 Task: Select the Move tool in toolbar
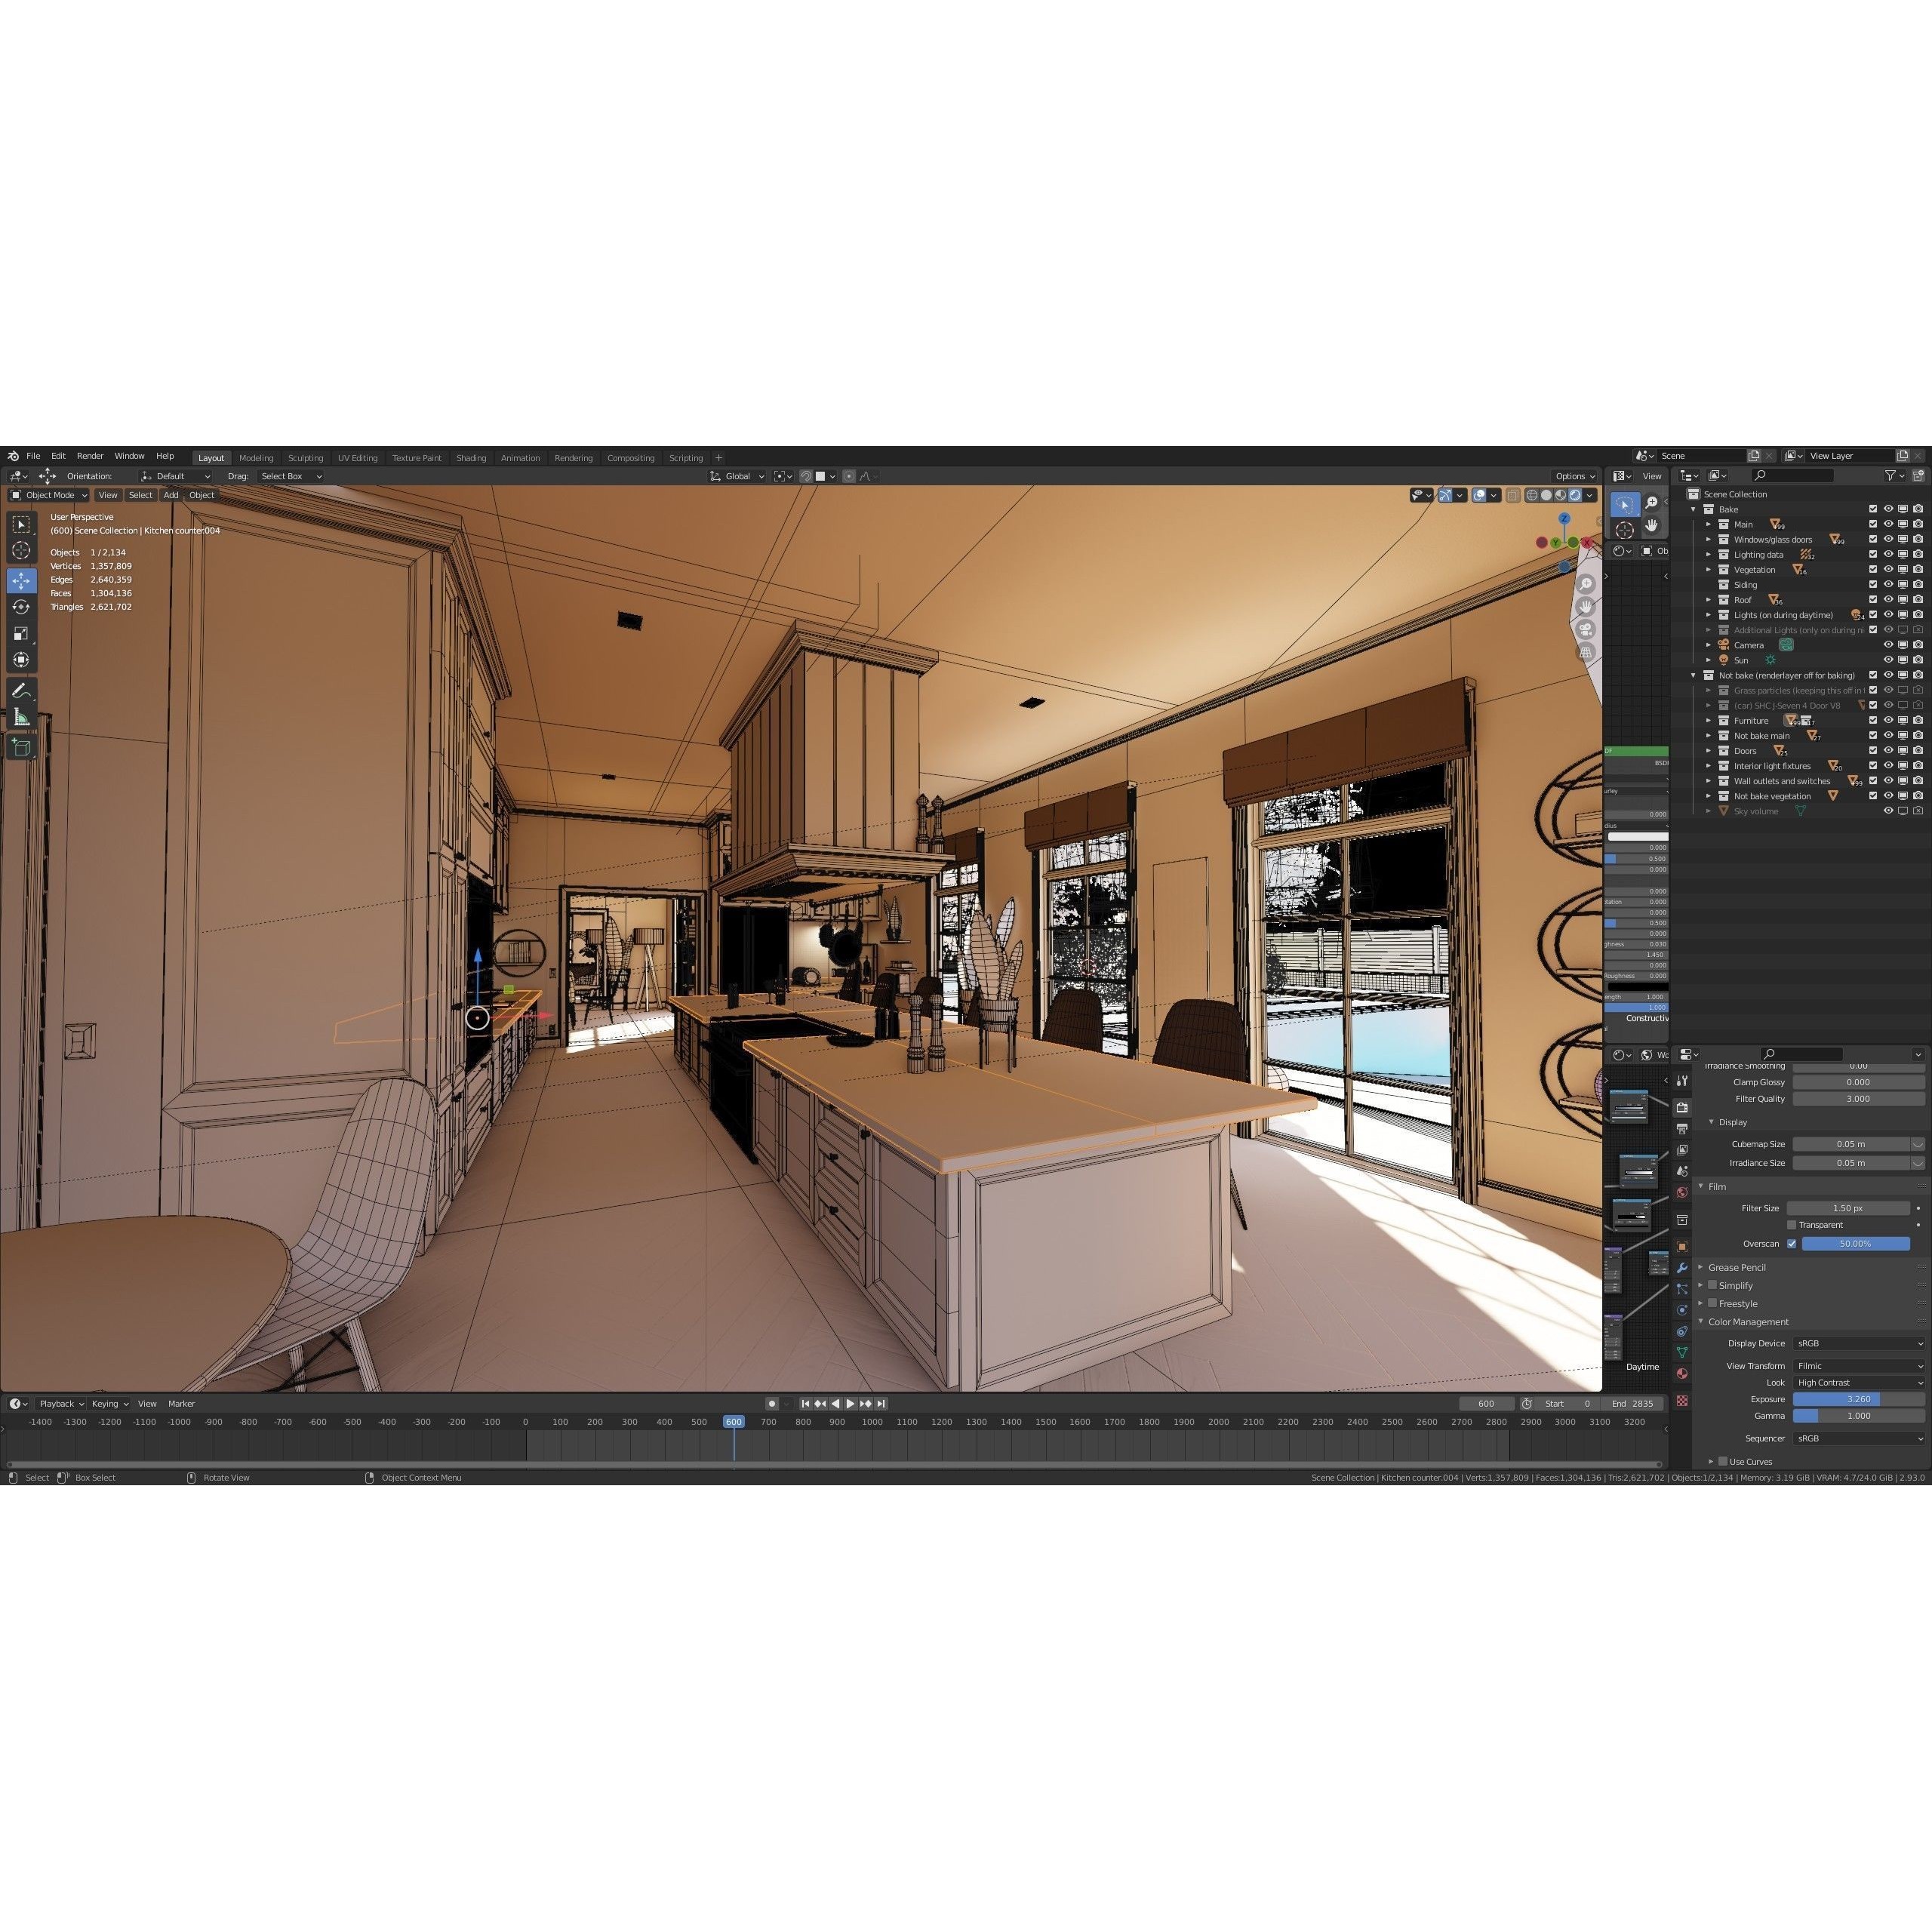click(x=21, y=581)
